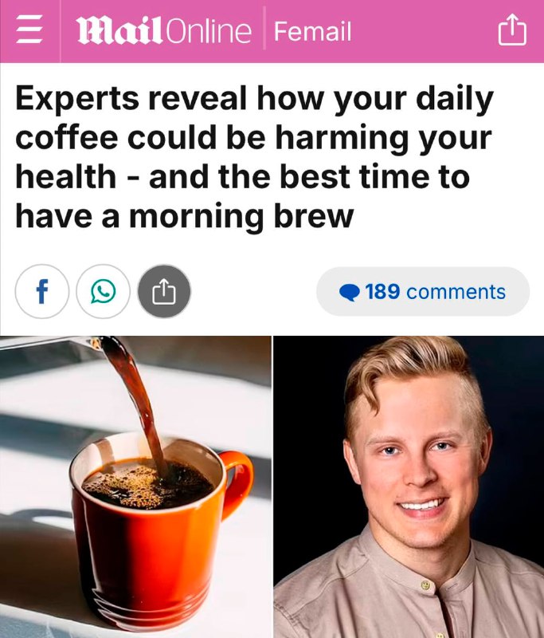This screenshot has height=638, width=544.
Task: Click the blue speech bubble icon
Action: pos(350,292)
